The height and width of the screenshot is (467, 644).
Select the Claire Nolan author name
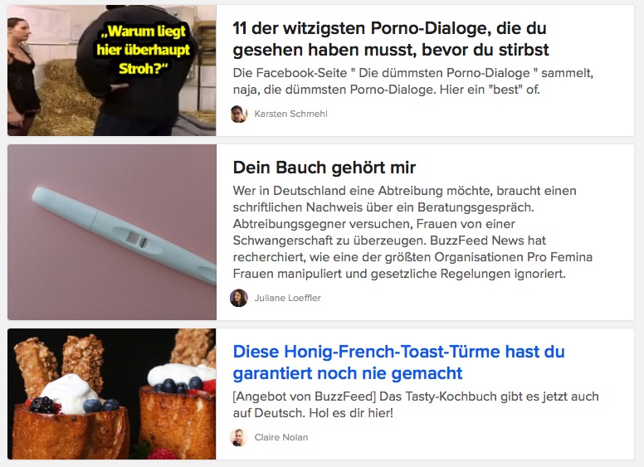tap(281, 437)
